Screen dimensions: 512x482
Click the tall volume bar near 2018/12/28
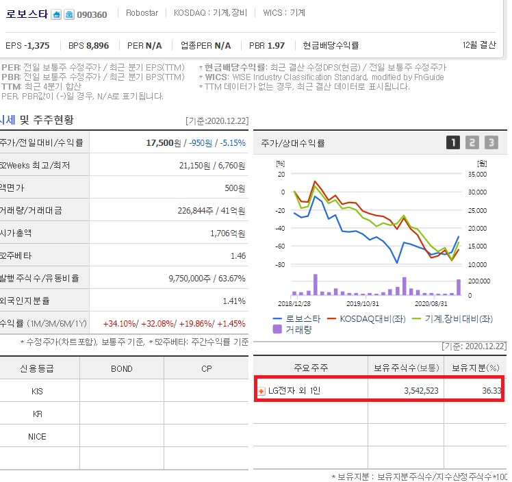tap(316, 285)
